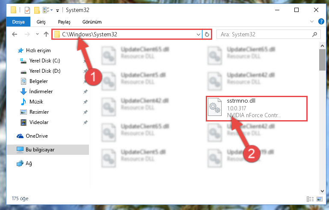Image resolution: width=329 pixels, height=210 pixels.
Task: Expand the address bar history dropdown
Action: click(x=198, y=34)
